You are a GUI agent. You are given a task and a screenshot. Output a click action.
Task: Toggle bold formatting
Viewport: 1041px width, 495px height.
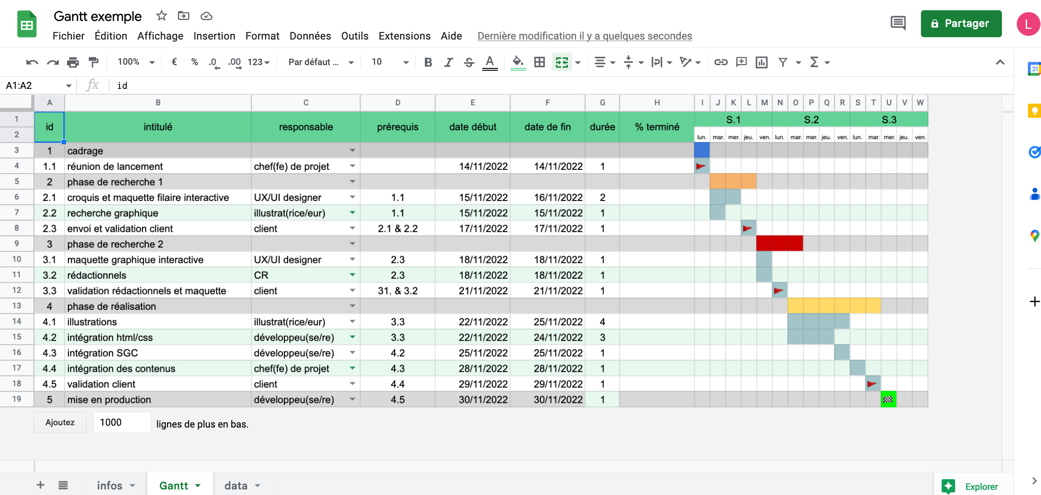point(428,62)
